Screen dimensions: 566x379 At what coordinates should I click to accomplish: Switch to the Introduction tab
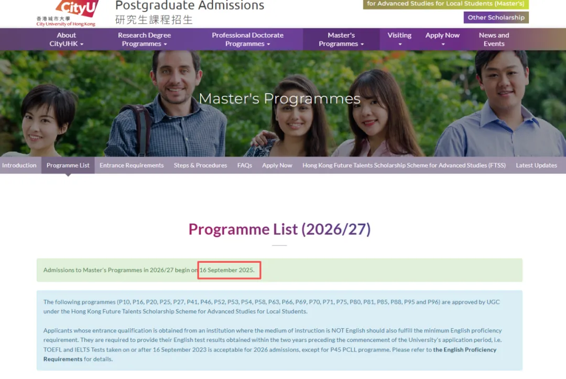(x=19, y=165)
